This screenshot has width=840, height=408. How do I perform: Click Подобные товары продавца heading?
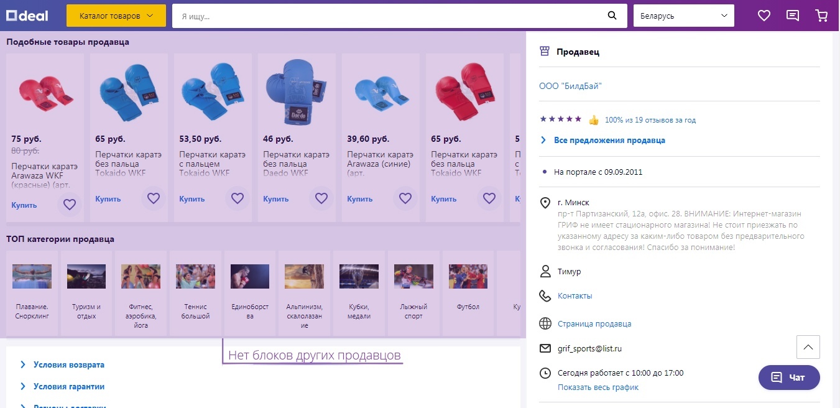(68, 42)
